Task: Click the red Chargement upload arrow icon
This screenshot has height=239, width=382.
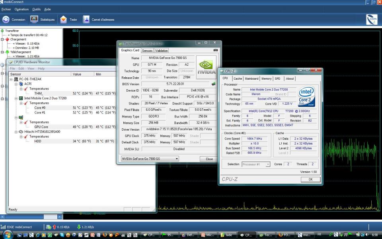Action: 7,39
